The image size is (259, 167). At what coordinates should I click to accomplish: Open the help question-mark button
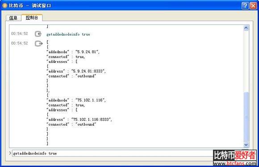(x=245, y=6)
